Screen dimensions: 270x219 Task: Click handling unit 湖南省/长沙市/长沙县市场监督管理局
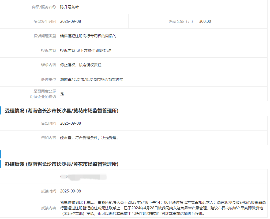coord(92,79)
